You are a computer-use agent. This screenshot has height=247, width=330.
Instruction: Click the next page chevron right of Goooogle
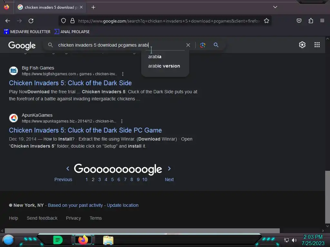[x=169, y=169]
